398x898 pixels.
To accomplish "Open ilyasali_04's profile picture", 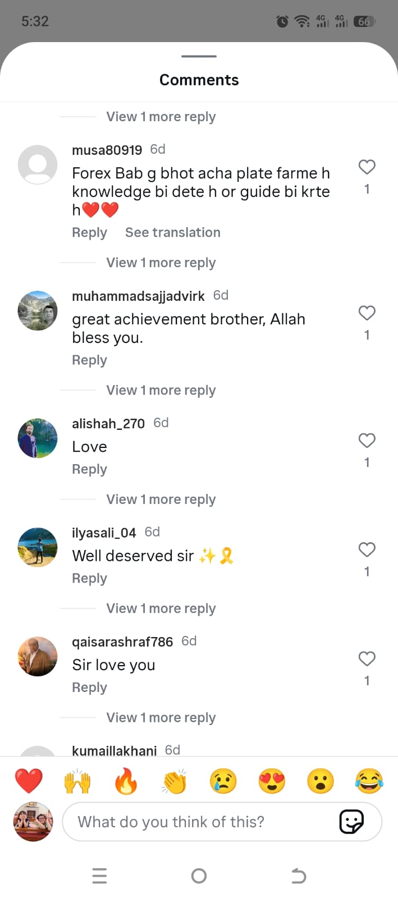I will (x=38, y=547).
